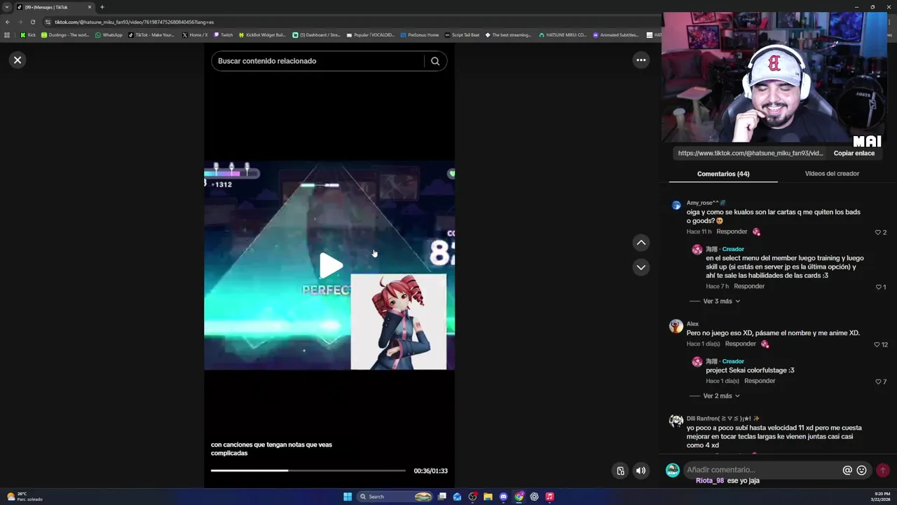Open the Script Tail Beat bookmark
The width and height of the screenshot is (897, 505).
tap(463, 35)
